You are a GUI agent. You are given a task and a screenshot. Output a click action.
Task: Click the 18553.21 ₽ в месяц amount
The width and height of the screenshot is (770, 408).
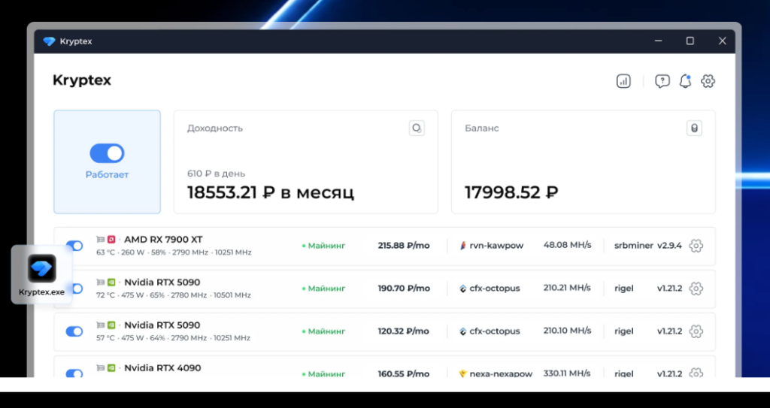[x=271, y=192]
